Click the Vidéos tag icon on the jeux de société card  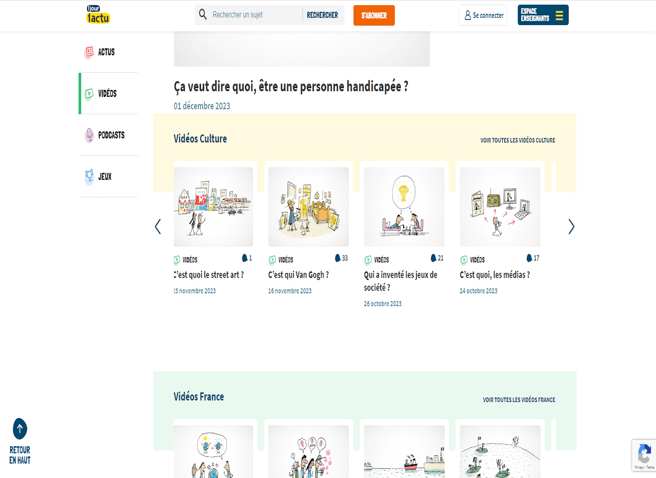(x=368, y=260)
